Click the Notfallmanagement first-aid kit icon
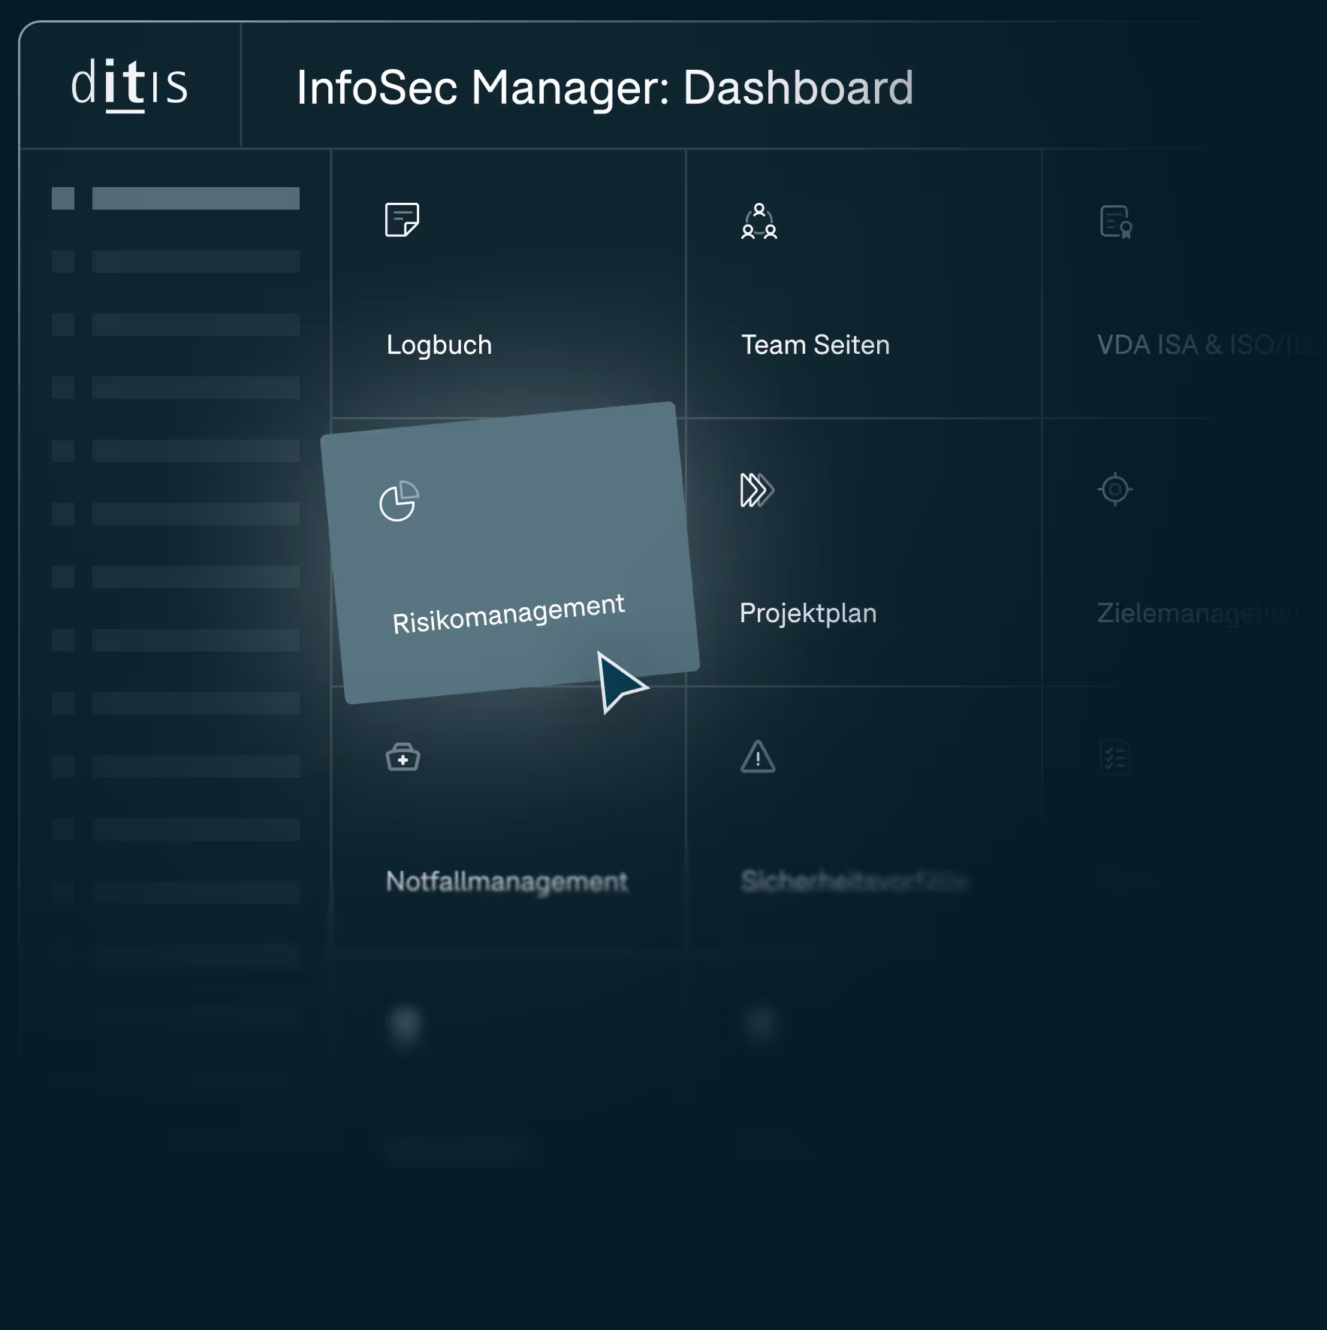The image size is (1327, 1330). 403,757
